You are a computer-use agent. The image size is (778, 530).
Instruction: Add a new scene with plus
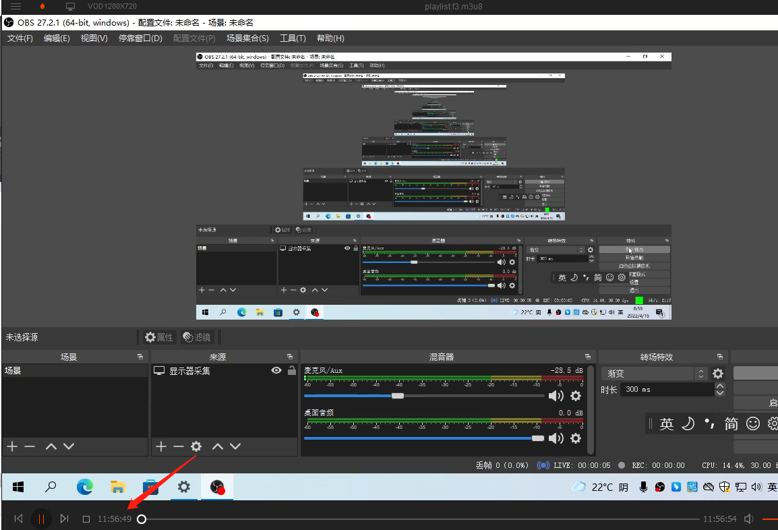(x=11, y=446)
